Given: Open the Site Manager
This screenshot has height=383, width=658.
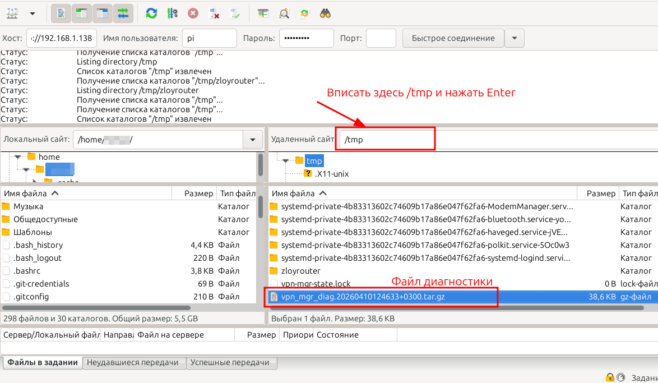Looking at the screenshot, I should (11, 13).
